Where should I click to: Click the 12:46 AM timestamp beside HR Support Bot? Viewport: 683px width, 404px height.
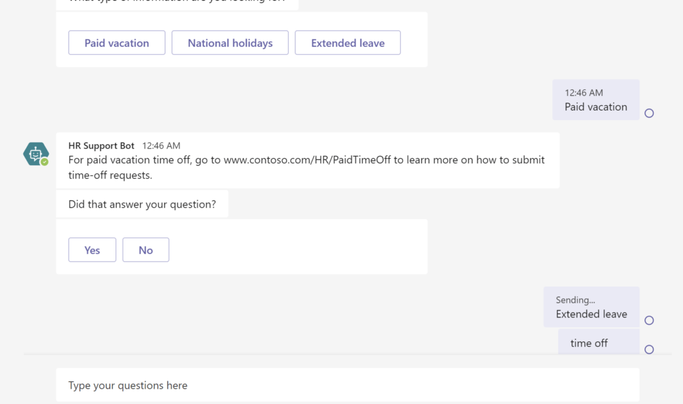[161, 145]
